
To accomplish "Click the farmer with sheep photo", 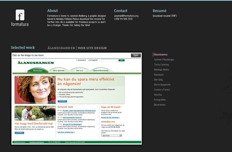I will 35,113.
